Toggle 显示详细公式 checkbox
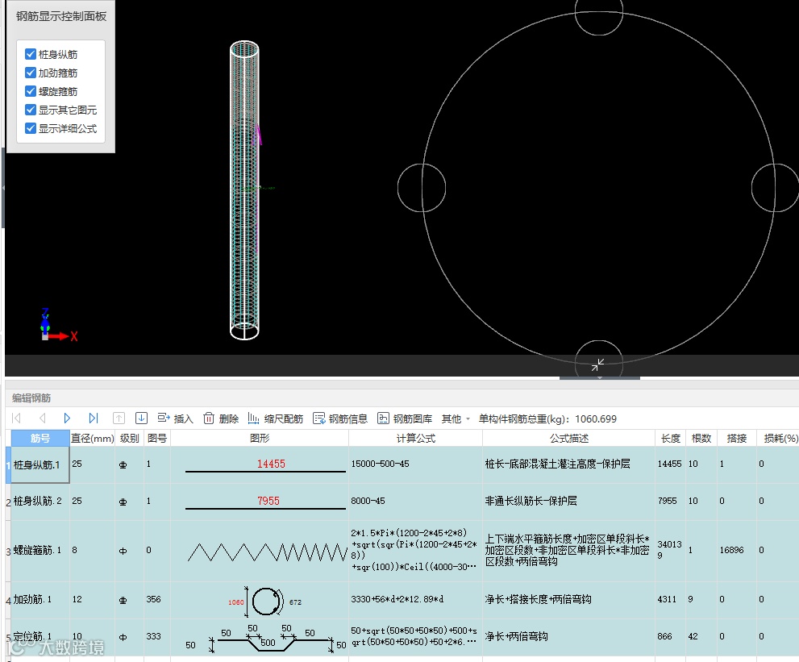 31,128
